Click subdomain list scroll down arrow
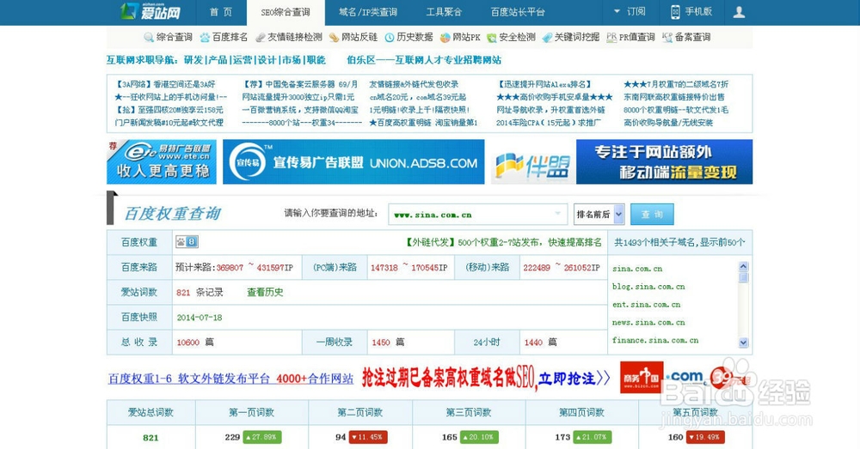Viewport: 860px width, 449px height. click(743, 343)
